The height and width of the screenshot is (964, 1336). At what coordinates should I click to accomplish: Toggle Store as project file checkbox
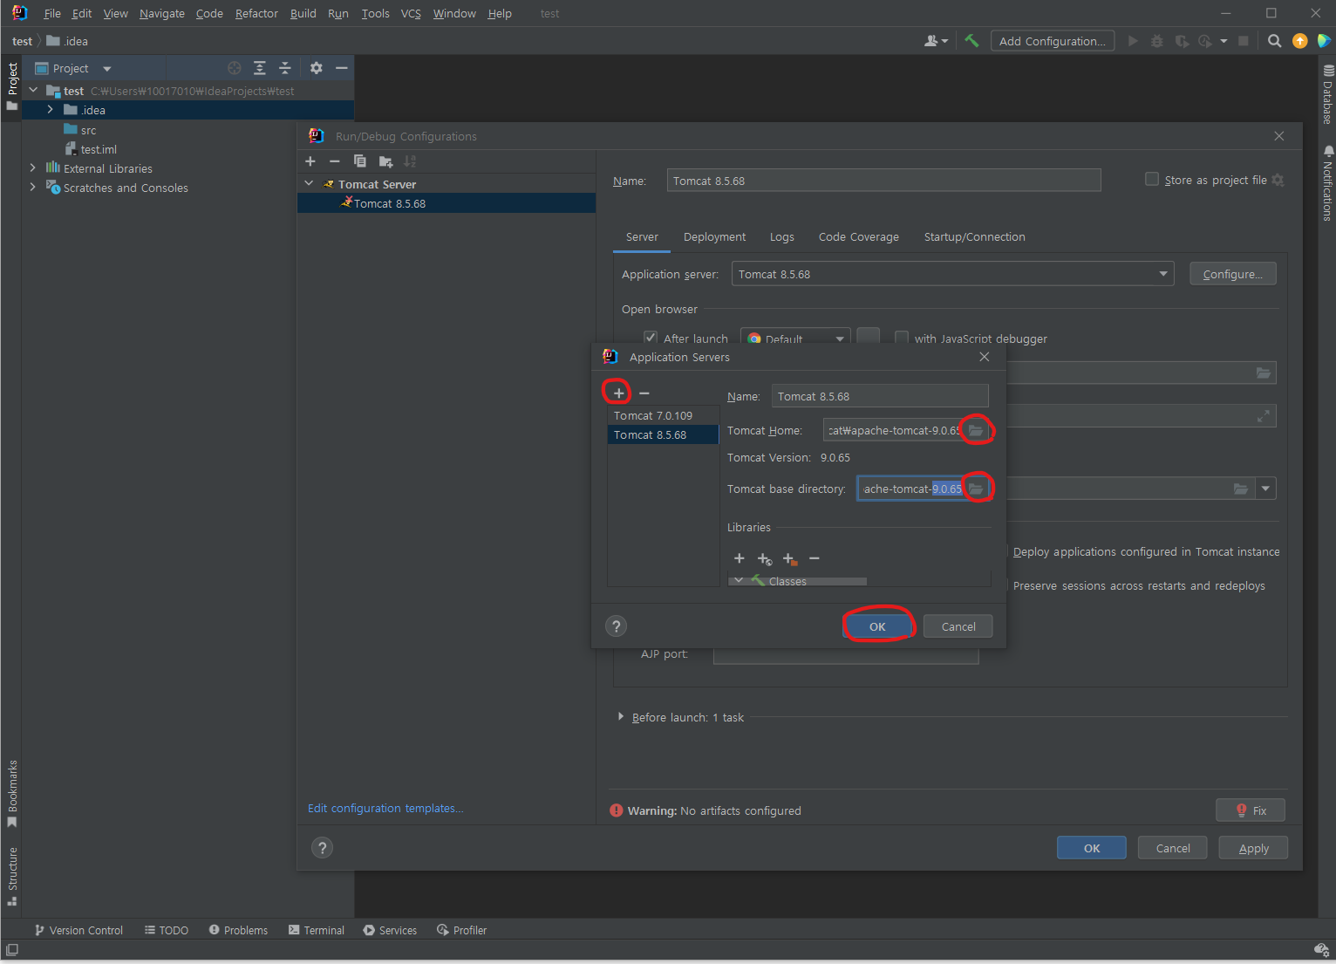coord(1152,180)
